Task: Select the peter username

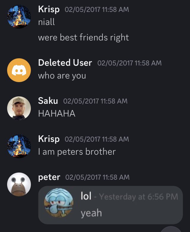Action: click(49, 177)
